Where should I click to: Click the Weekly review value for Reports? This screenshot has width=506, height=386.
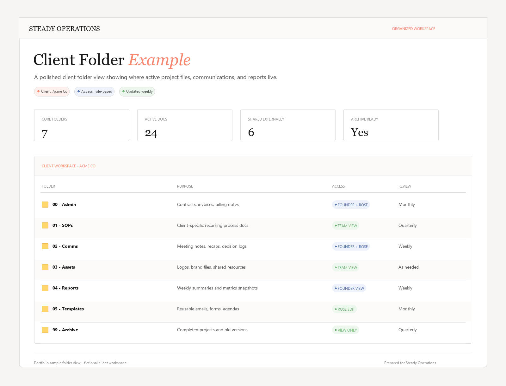coord(405,288)
